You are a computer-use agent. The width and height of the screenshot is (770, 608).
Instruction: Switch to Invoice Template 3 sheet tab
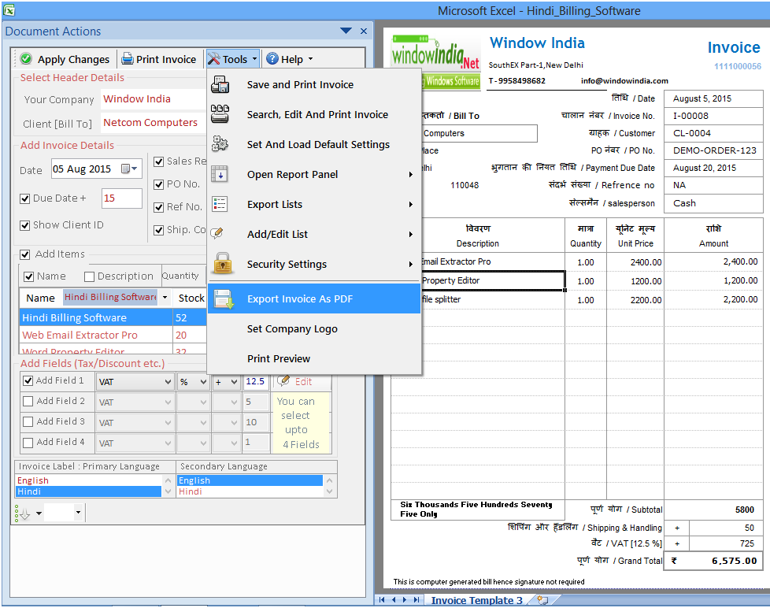coord(476,600)
